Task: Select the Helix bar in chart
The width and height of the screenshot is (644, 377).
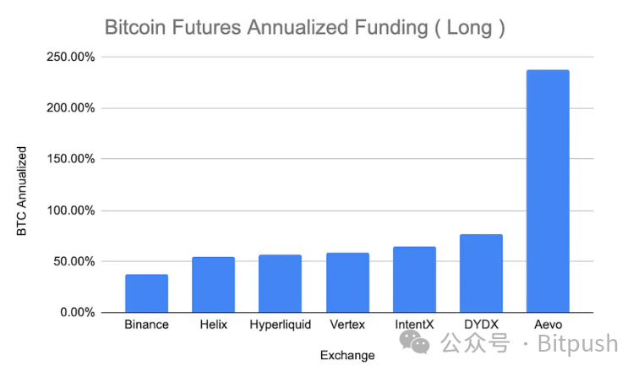Action: point(214,285)
